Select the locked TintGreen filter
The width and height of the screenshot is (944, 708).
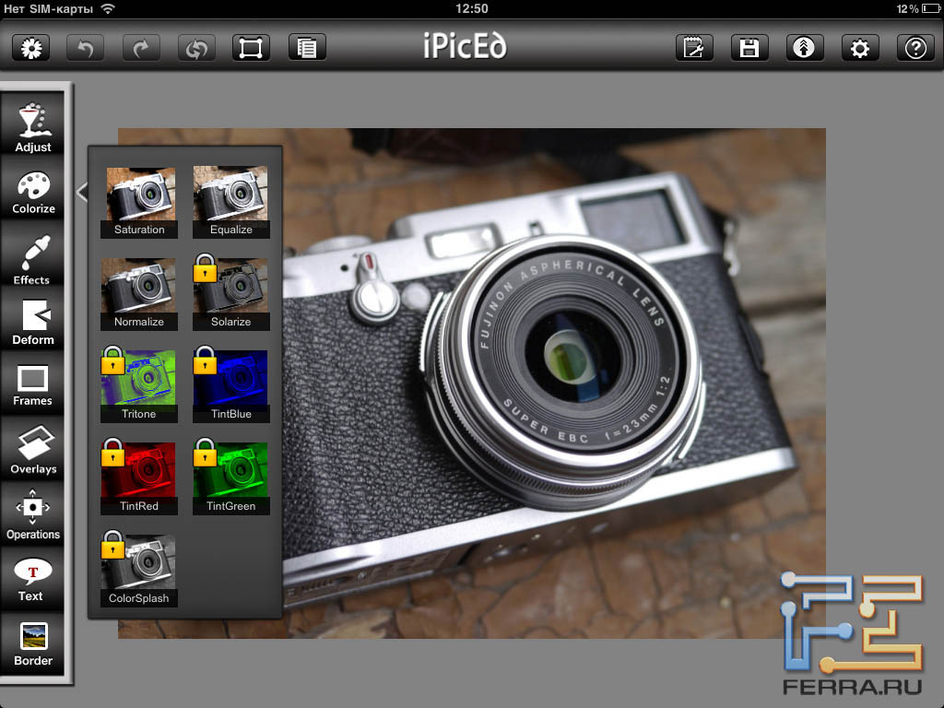click(x=231, y=478)
